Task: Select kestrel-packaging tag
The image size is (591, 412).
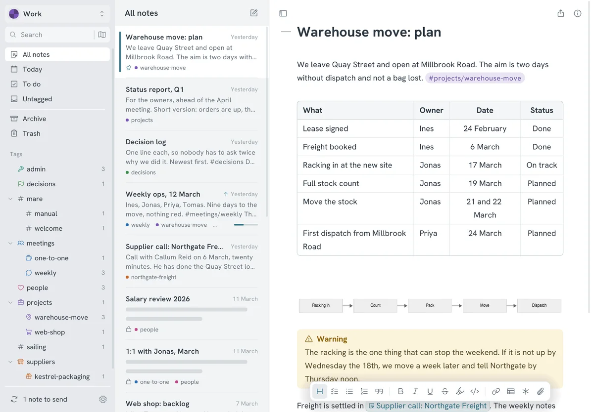Action: coord(57,376)
